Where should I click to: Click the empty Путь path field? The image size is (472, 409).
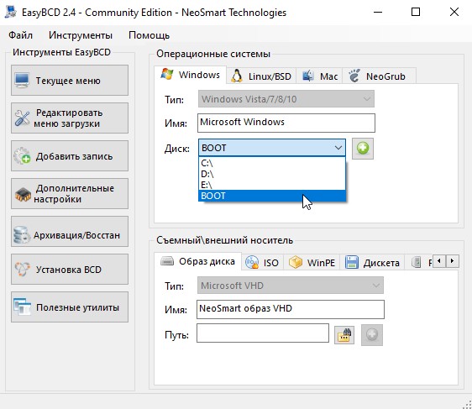(x=263, y=333)
